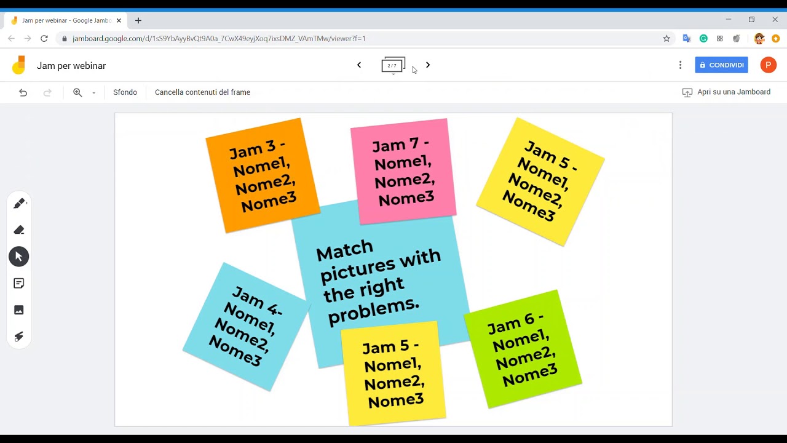This screenshot has width=787, height=443.
Task: Rename jam title Jam per webinar
Action: pyautogui.click(x=71, y=66)
